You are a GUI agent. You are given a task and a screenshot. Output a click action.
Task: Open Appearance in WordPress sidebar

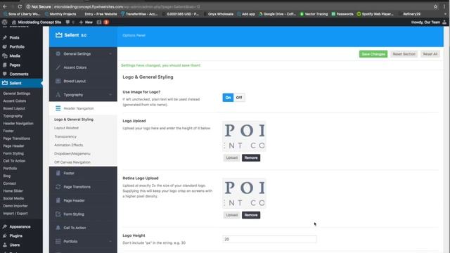coord(20,226)
